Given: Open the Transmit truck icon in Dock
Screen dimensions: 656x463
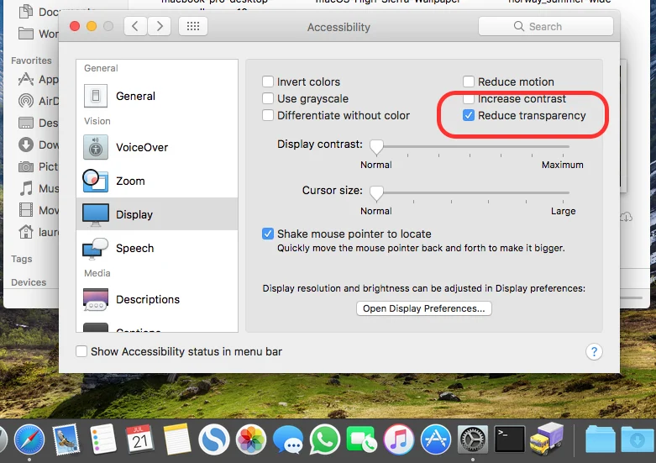Looking at the screenshot, I should [547, 439].
